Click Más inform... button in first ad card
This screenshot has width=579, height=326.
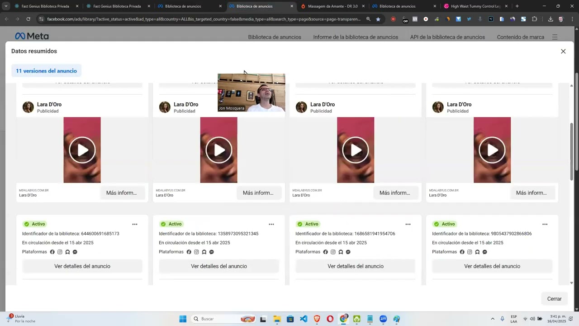[x=122, y=193]
